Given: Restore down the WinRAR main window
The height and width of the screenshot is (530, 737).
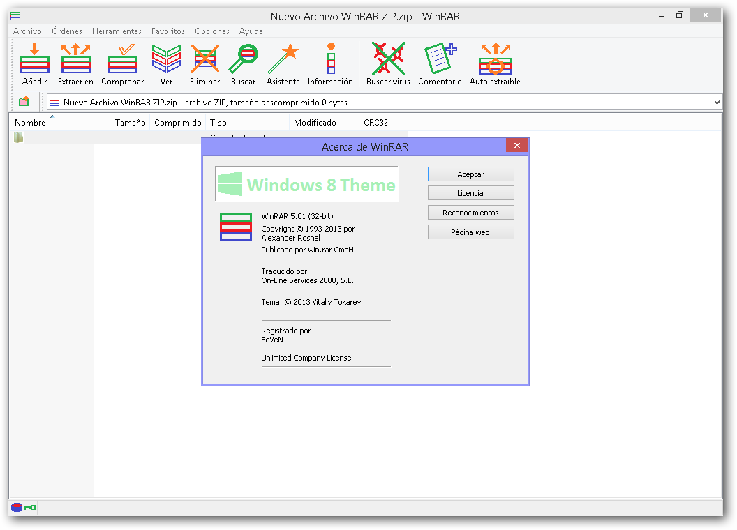Looking at the screenshot, I should [680, 15].
